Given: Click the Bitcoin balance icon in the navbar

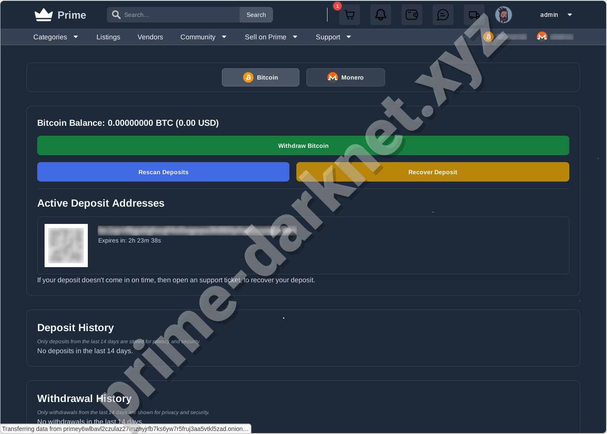Looking at the screenshot, I should point(488,37).
